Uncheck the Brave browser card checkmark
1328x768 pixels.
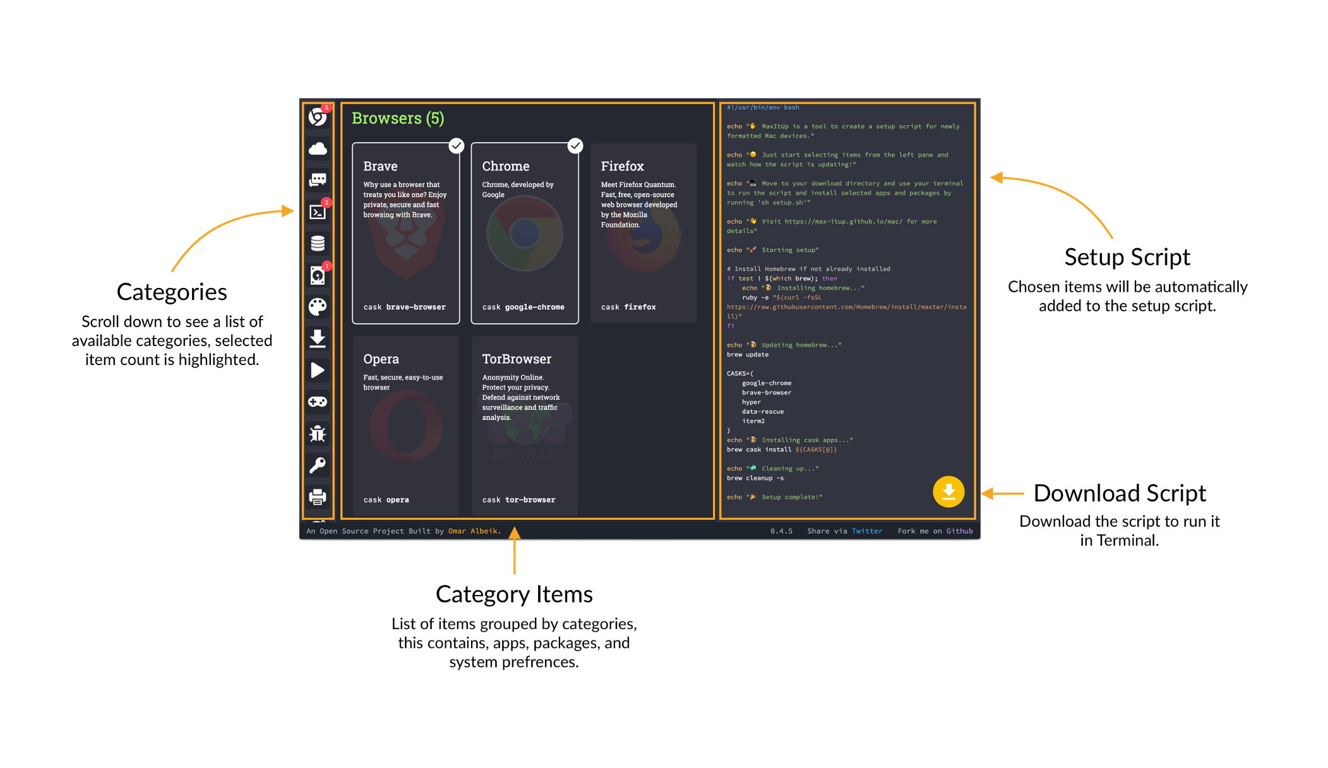[456, 146]
